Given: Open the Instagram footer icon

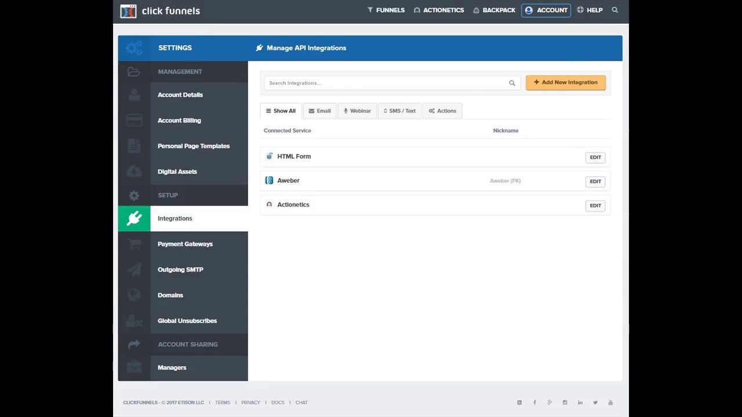Looking at the screenshot, I should coord(565,403).
